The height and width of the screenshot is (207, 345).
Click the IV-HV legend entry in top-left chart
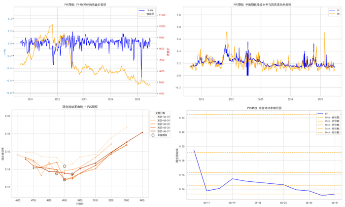[x=147, y=10]
